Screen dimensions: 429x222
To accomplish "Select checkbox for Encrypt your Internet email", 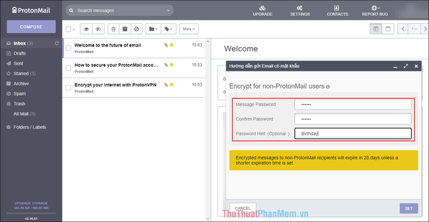I will [x=69, y=88].
